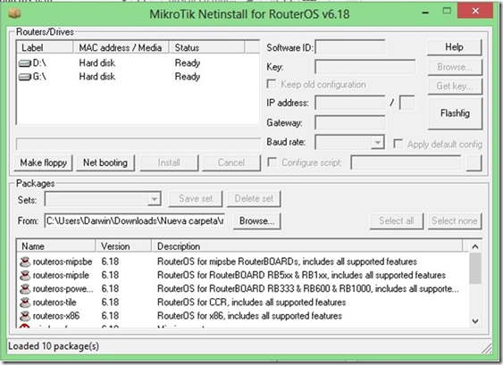Click the Cancel button

tap(231, 162)
